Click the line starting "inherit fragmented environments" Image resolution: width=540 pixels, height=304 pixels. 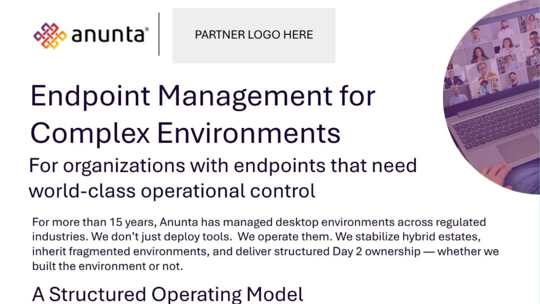tap(265, 252)
